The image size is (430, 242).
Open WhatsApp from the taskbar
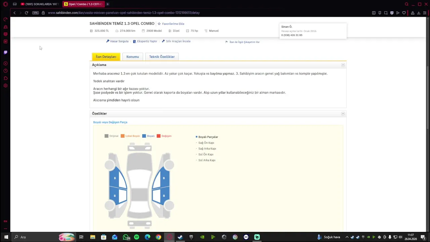point(126,237)
